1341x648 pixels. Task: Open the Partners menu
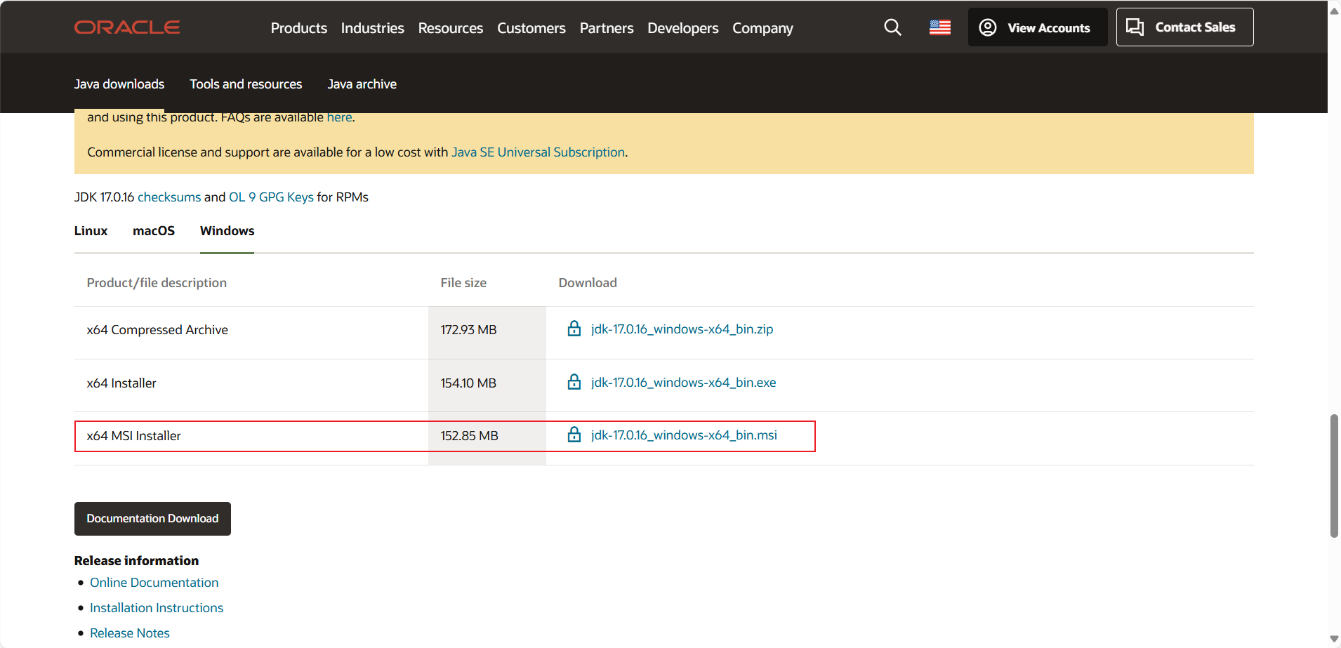pyautogui.click(x=607, y=28)
